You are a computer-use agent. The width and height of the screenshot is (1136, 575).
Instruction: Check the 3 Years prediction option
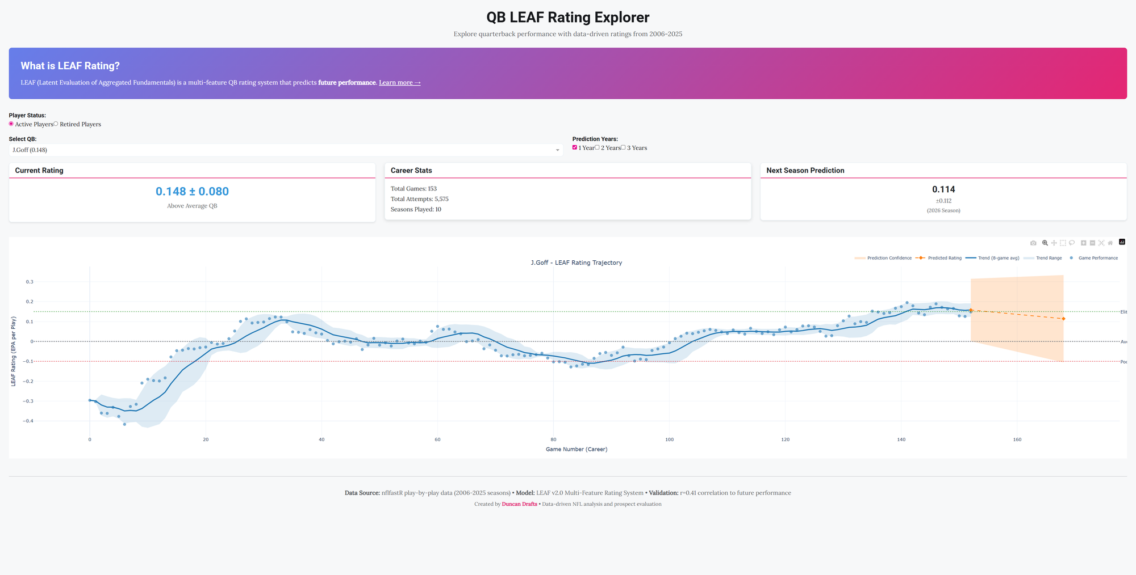coord(623,147)
